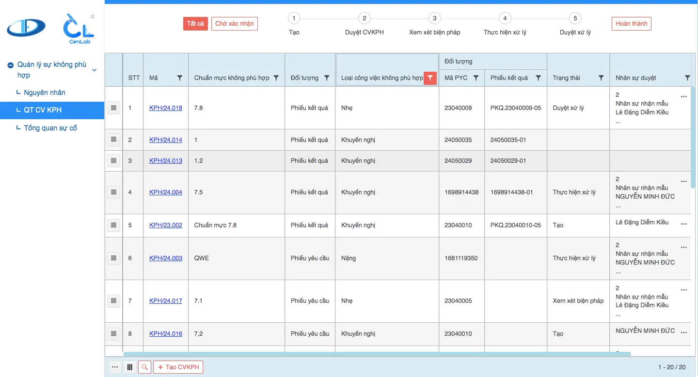Open row menu icon for KPH/24.013
Image resolution: width=698 pixels, height=377 pixels.
click(113, 160)
